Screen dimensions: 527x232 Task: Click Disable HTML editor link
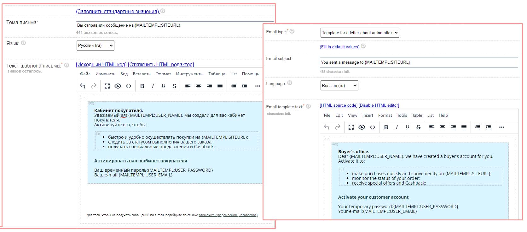[379, 105]
